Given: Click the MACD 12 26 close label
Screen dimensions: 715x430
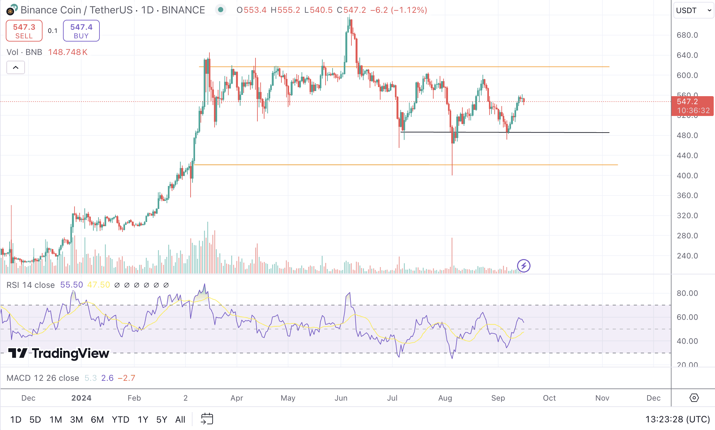Looking at the screenshot, I should (43, 378).
